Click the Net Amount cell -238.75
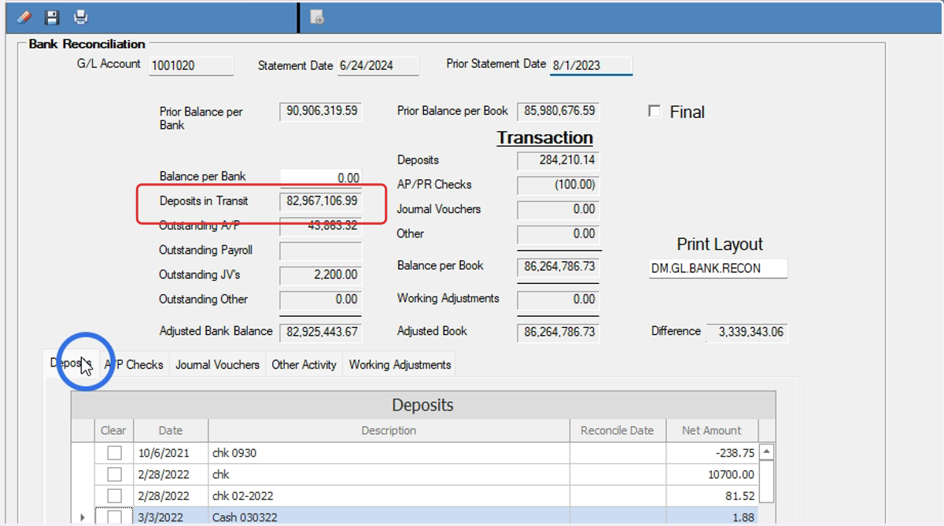This screenshot has width=944, height=526. pos(712,453)
